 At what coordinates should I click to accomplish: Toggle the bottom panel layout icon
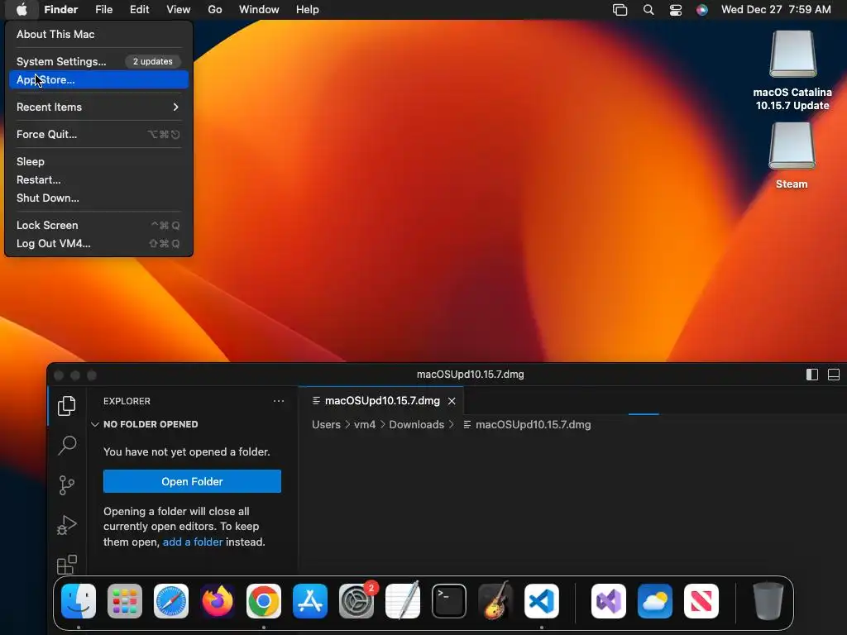834,375
